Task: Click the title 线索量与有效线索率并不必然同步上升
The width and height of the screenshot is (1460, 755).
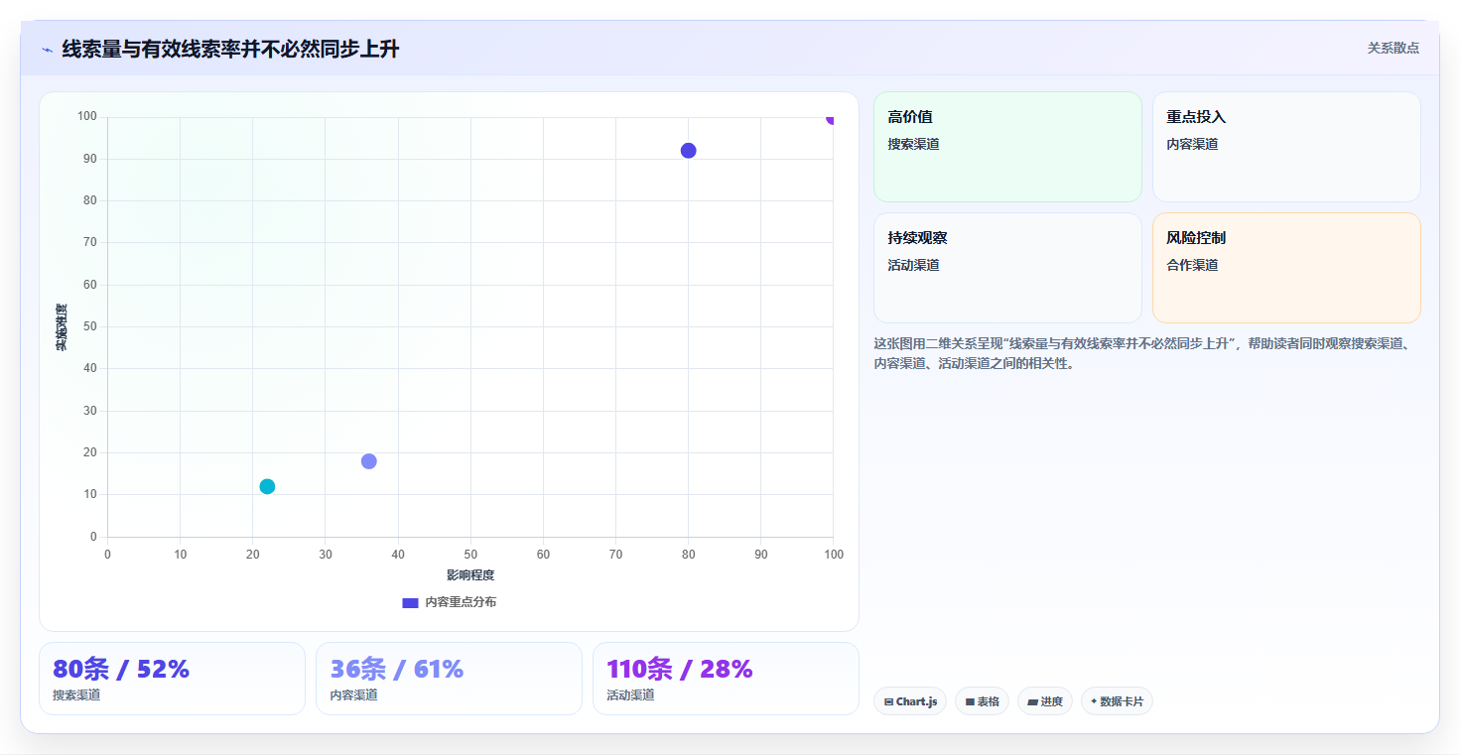Action: tap(230, 49)
